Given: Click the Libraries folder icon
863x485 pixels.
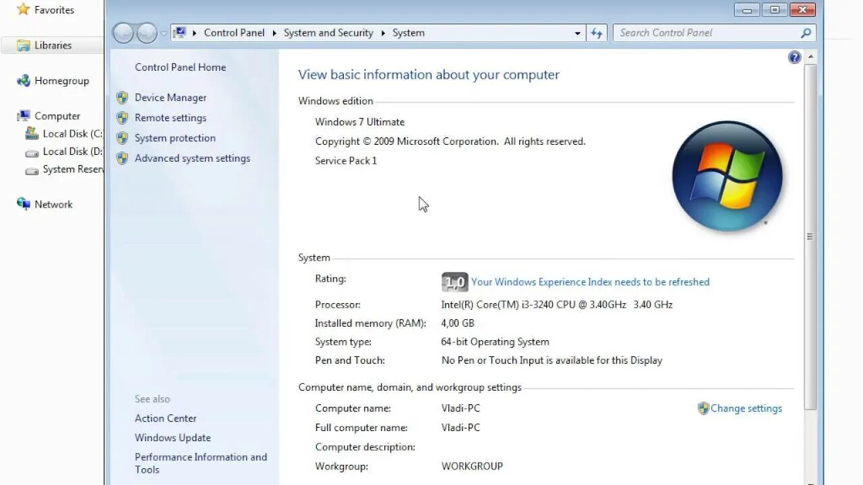Looking at the screenshot, I should coord(24,45).
